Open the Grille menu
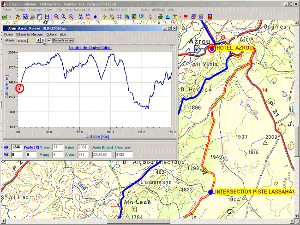 (59, 10)
